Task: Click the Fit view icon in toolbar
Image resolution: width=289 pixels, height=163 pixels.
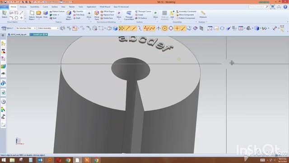Action: (210, 28)
